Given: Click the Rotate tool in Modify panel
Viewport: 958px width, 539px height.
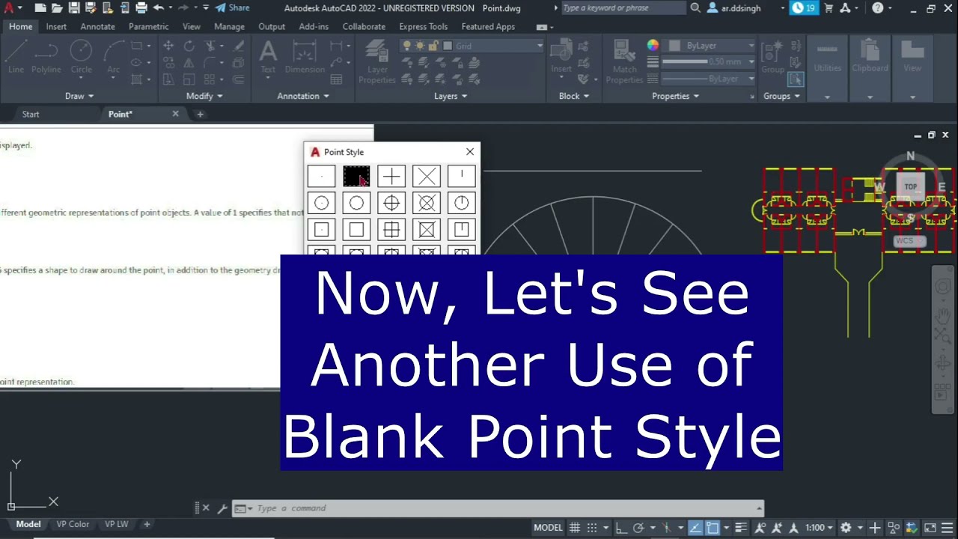Looking at the screenshot, I should [x=189, y=46].
